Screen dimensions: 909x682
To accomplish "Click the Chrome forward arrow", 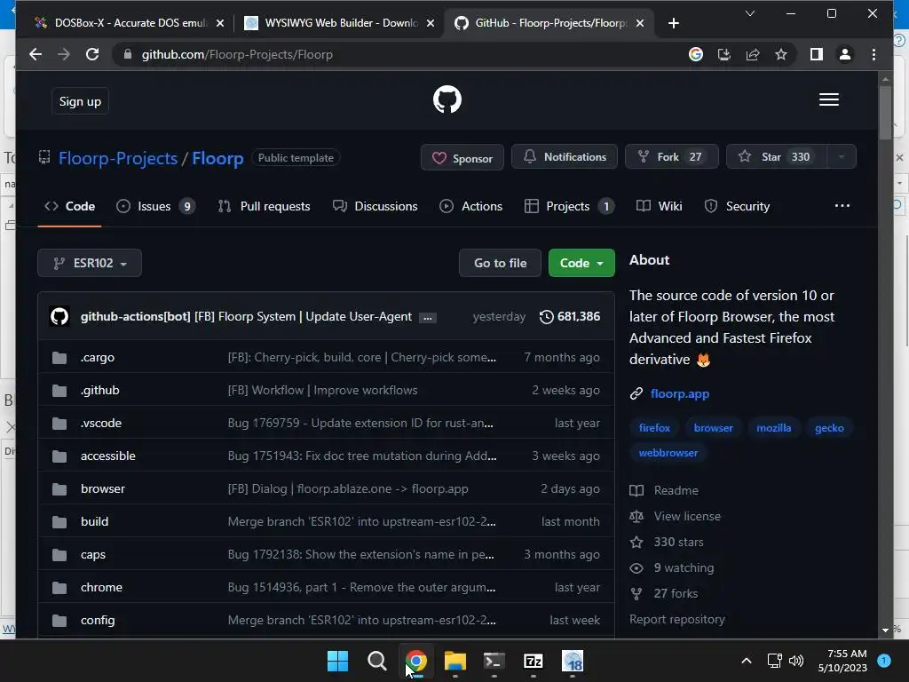I will point(64,54).
